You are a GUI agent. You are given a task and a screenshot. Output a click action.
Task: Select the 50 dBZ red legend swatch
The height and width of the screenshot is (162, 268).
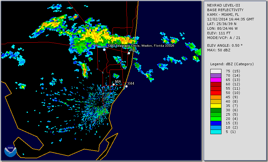point(216,93)
